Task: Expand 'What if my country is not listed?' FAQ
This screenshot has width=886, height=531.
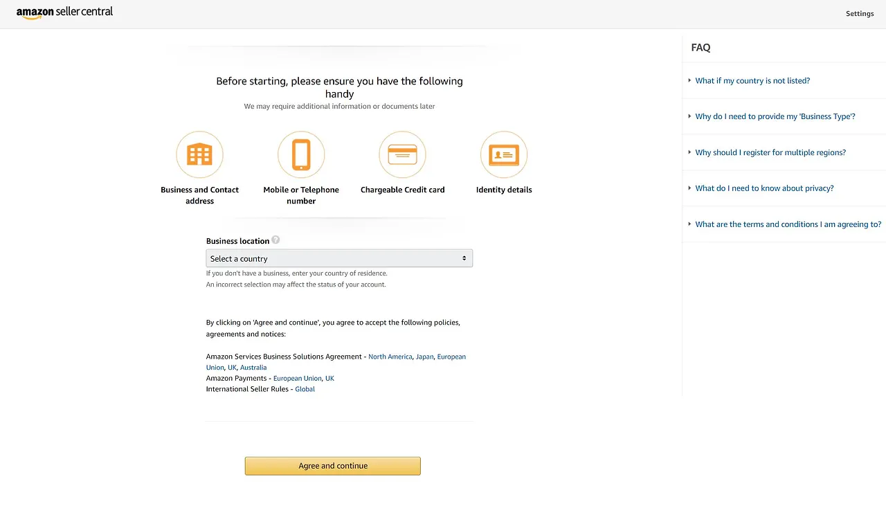Action: click(752, 81)
